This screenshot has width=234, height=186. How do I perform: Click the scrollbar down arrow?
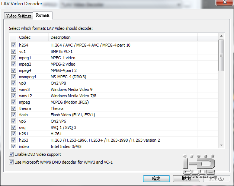tap(221, 145)
